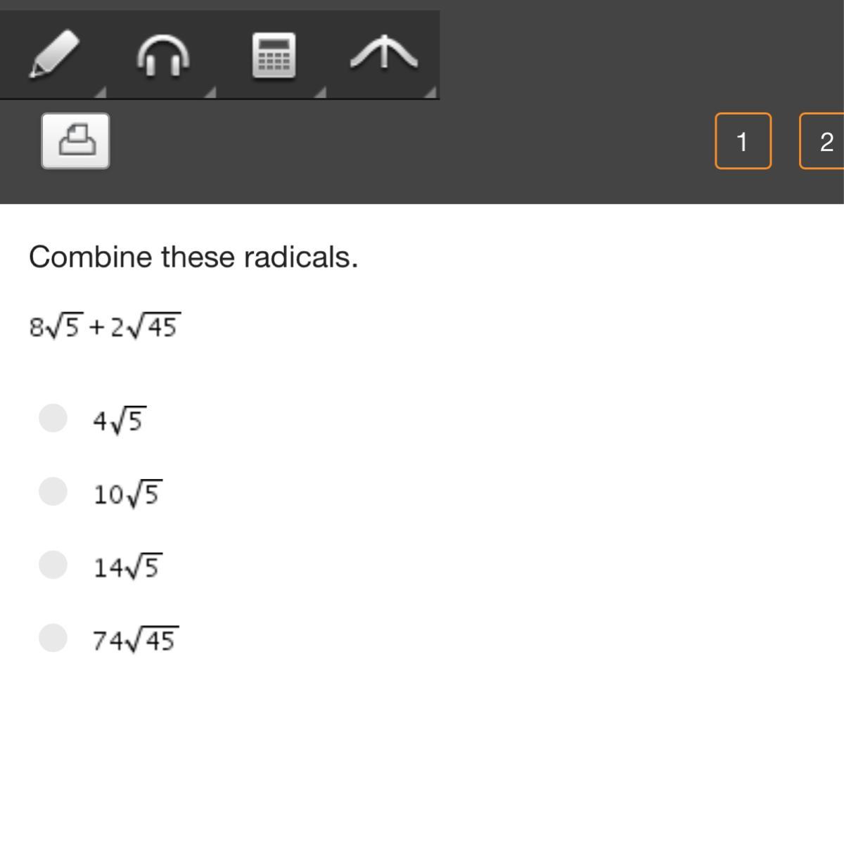
Task: Select radio button for 10√5
Action: click(x=53, y=491)
